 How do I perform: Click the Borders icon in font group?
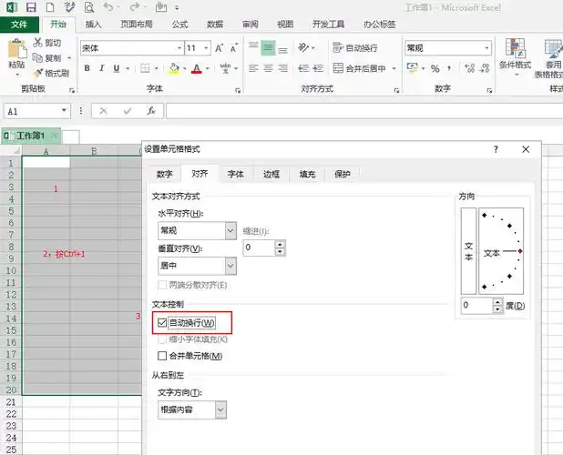click(145, 68)
